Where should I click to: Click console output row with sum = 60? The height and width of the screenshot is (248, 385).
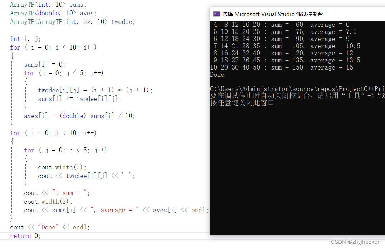click(x=281, y=25)
